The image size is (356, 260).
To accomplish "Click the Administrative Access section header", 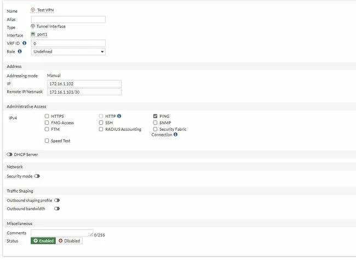I will tap(27, 106).
